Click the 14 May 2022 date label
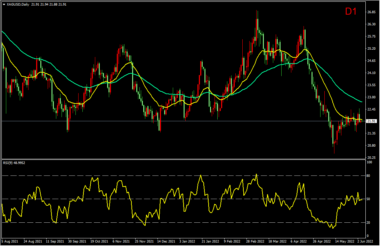380x246 pixels. pos(345,241)
